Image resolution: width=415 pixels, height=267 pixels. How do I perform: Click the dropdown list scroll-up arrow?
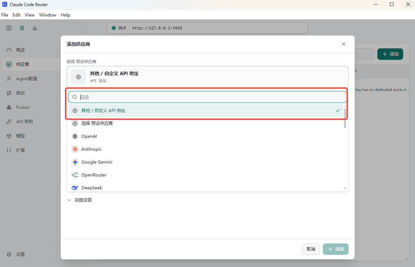[345, 106]
